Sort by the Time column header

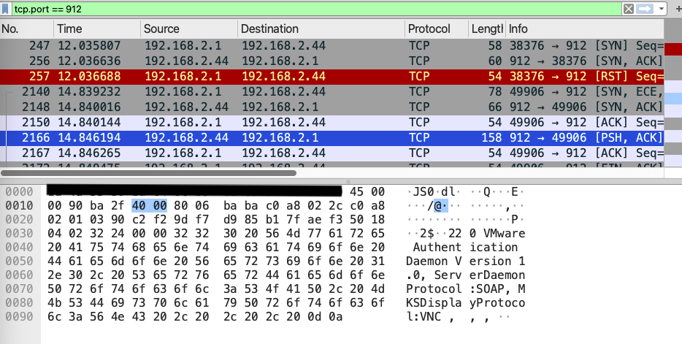click(x=97, y=28)
